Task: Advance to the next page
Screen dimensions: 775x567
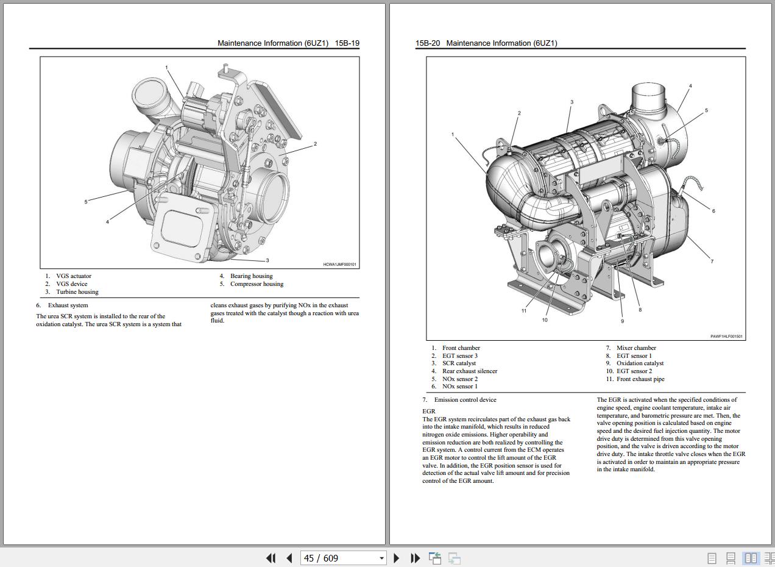Action: coord(397,558)
